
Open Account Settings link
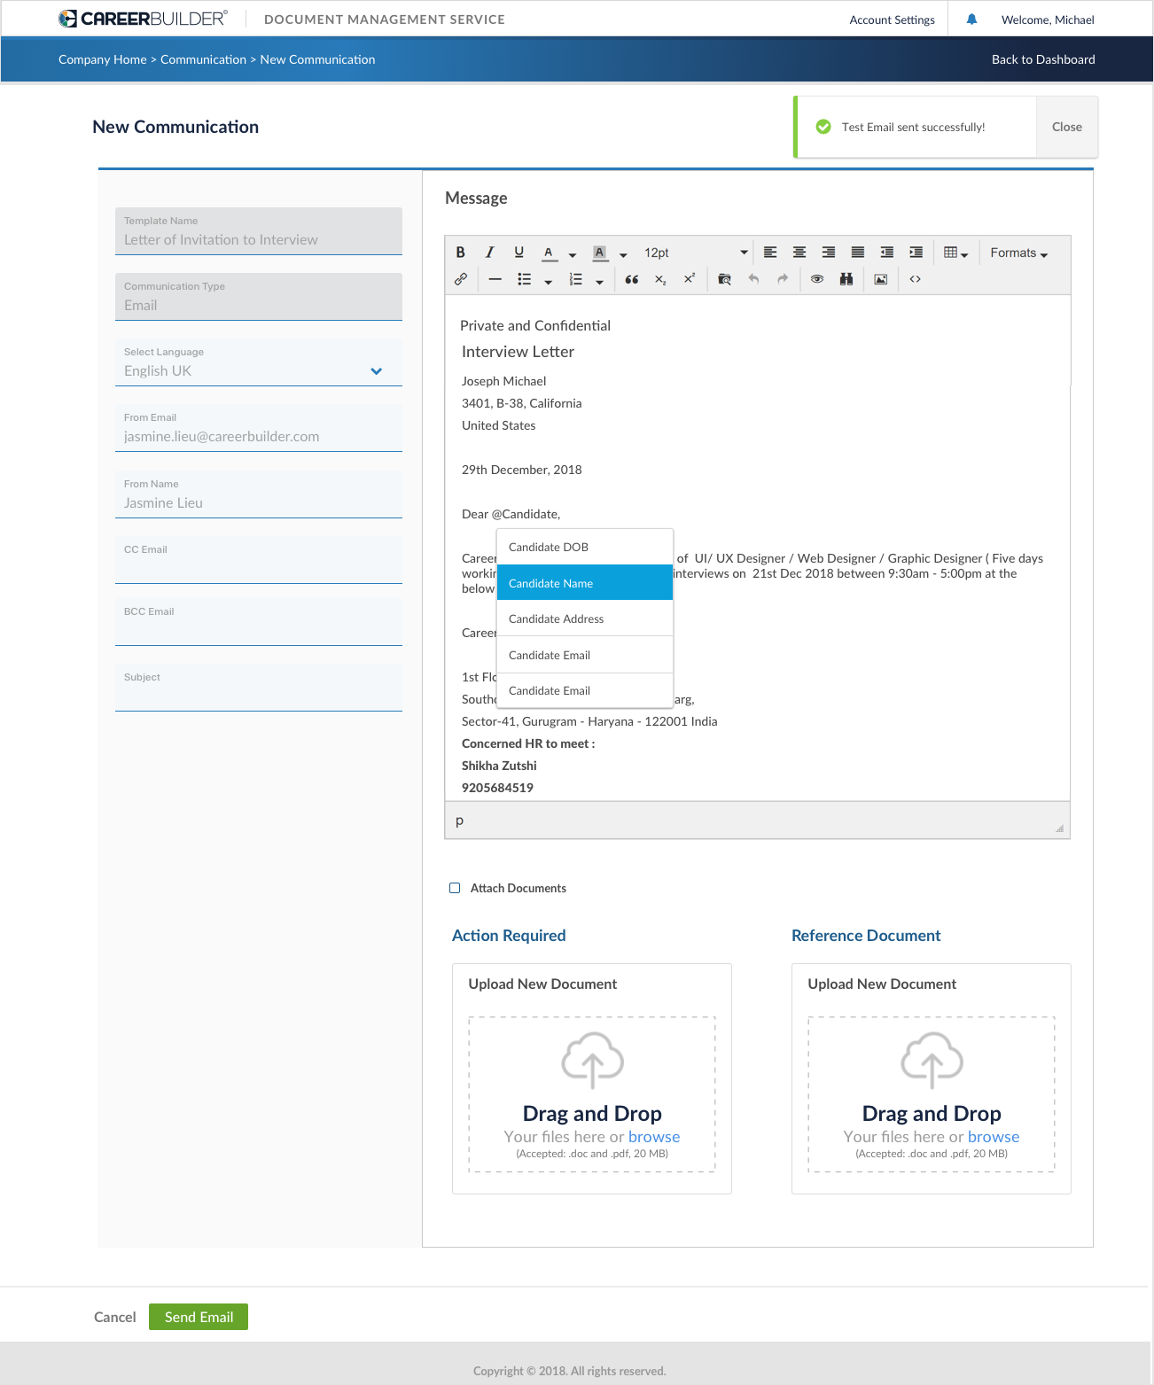coord(892,19)
